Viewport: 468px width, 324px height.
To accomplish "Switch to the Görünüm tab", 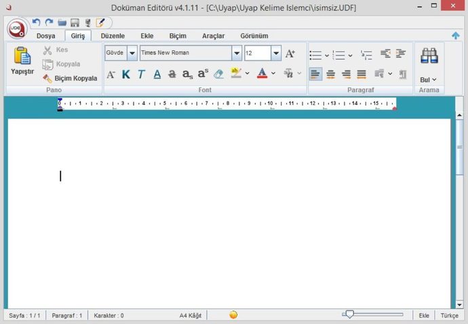I will (x=254, y=36).
